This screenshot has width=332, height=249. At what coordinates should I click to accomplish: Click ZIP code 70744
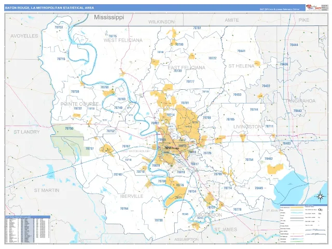(x=254, y=109)
